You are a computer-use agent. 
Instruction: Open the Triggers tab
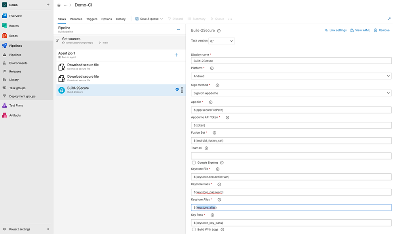pos(92,19)
